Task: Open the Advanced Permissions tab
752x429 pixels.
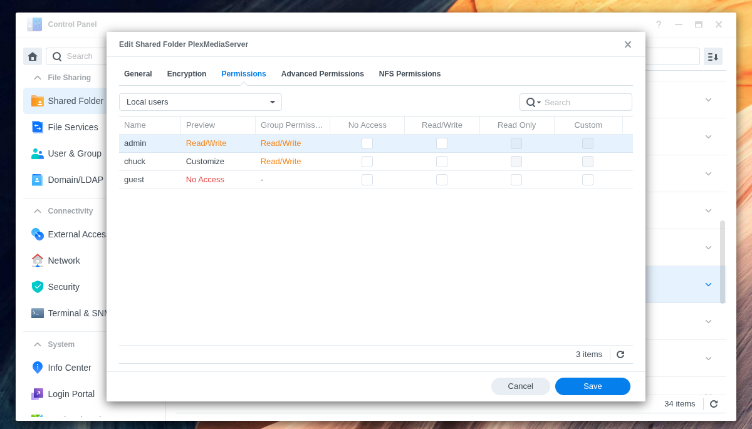Action: pos(323,74)
